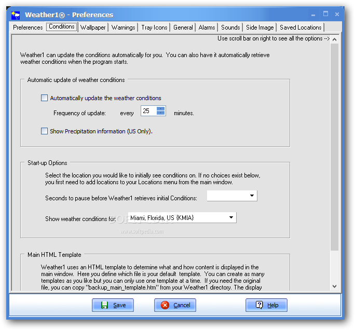Click the red X icon on Cancel
The image size is (355, 330).
(x=165, y=305)
